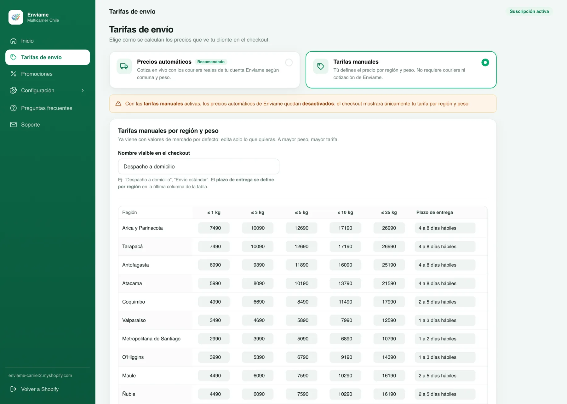Screen dimensions: 567x404
Task: Click the percent icon beside Promociones
Action: [13, 74]
